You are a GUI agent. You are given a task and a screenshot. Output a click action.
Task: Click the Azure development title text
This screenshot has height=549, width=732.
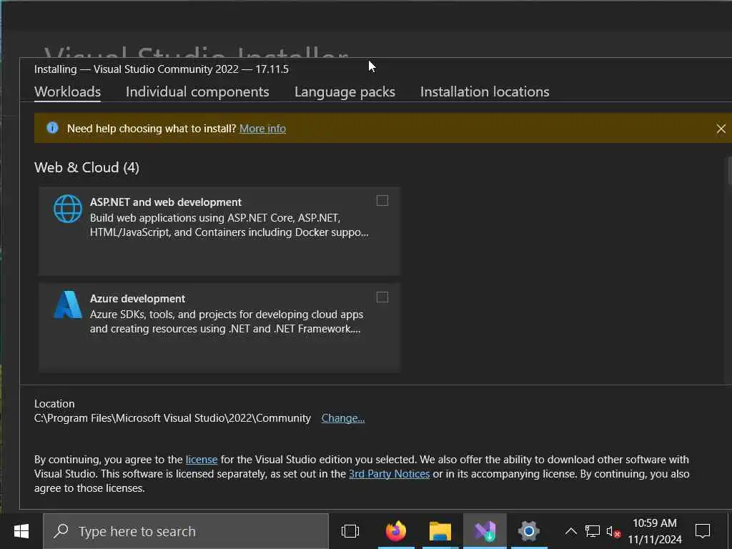tap(137, 298)
